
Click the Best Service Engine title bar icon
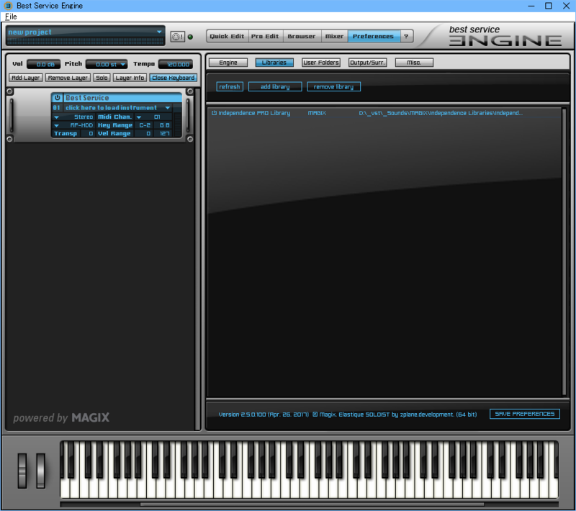(8, 6)
